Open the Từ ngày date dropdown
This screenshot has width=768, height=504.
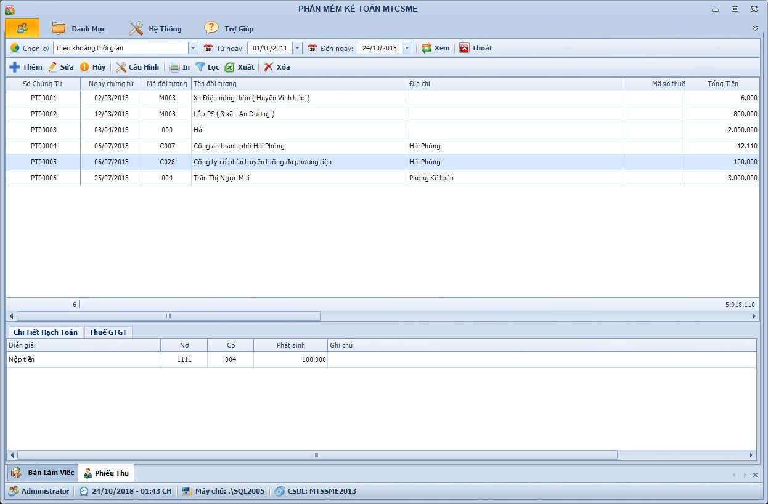[297, 48]
